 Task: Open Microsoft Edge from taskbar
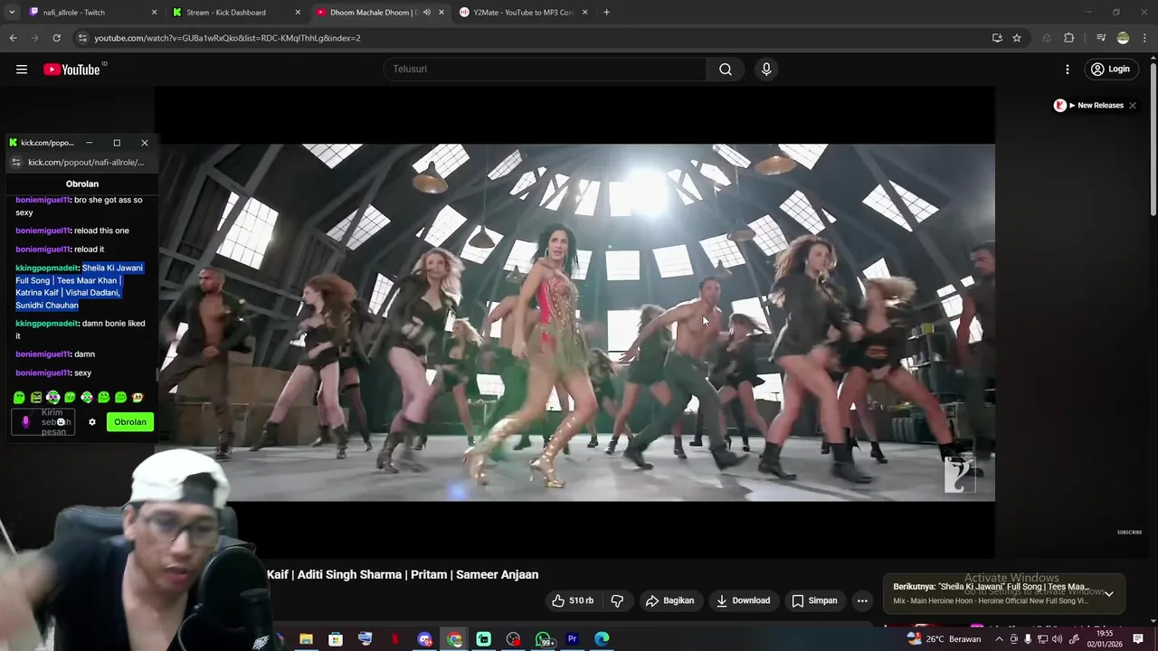click(x=602, y=639)
